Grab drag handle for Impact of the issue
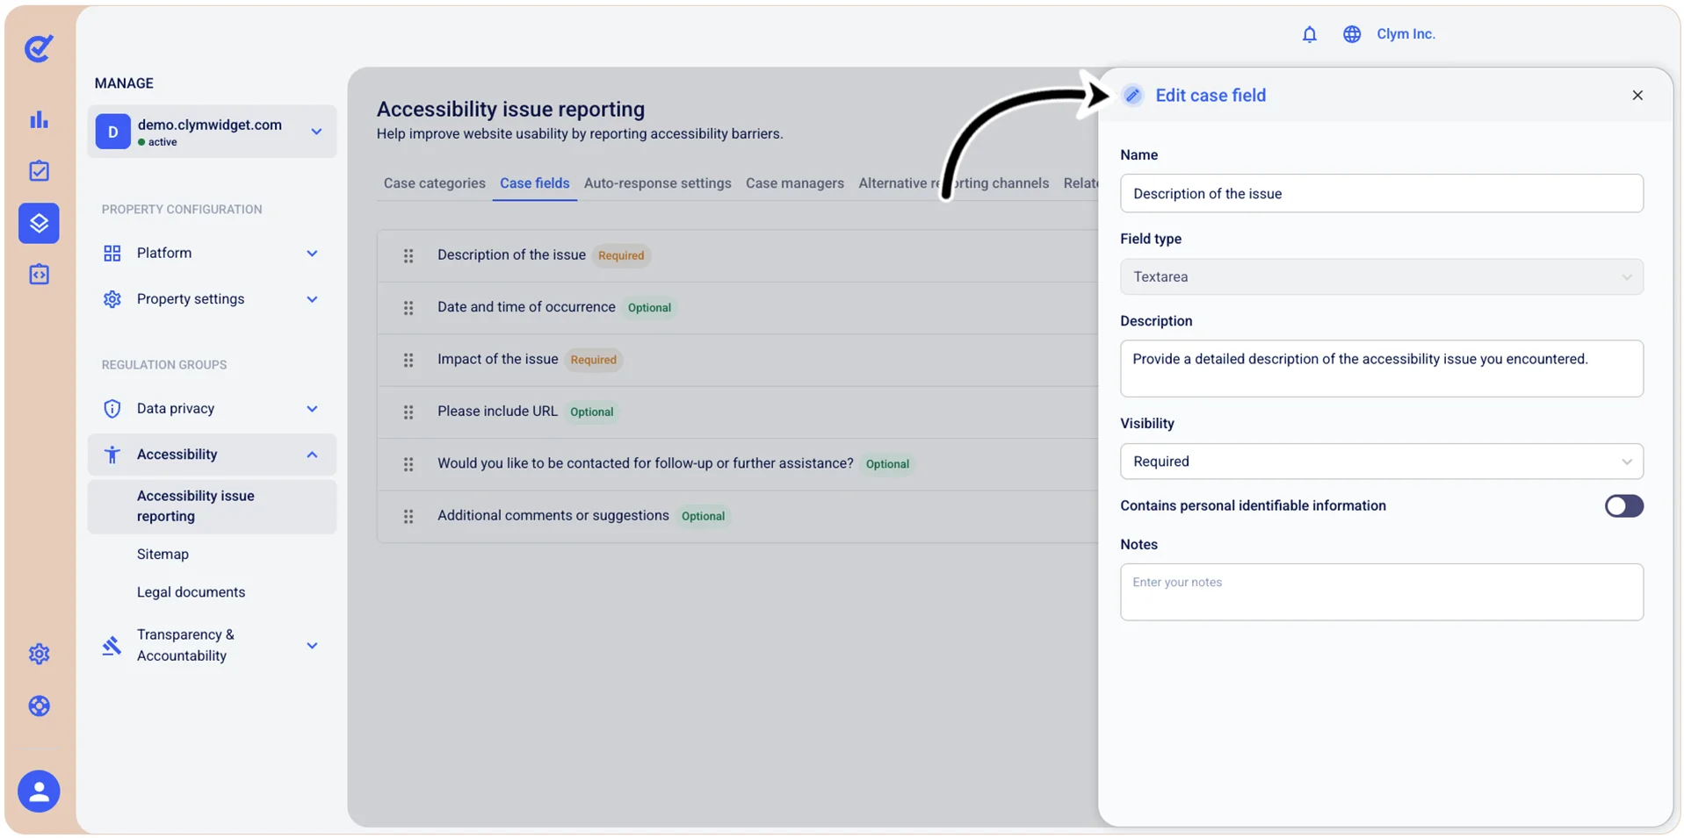1684x838 pixels. click(408, 361)
